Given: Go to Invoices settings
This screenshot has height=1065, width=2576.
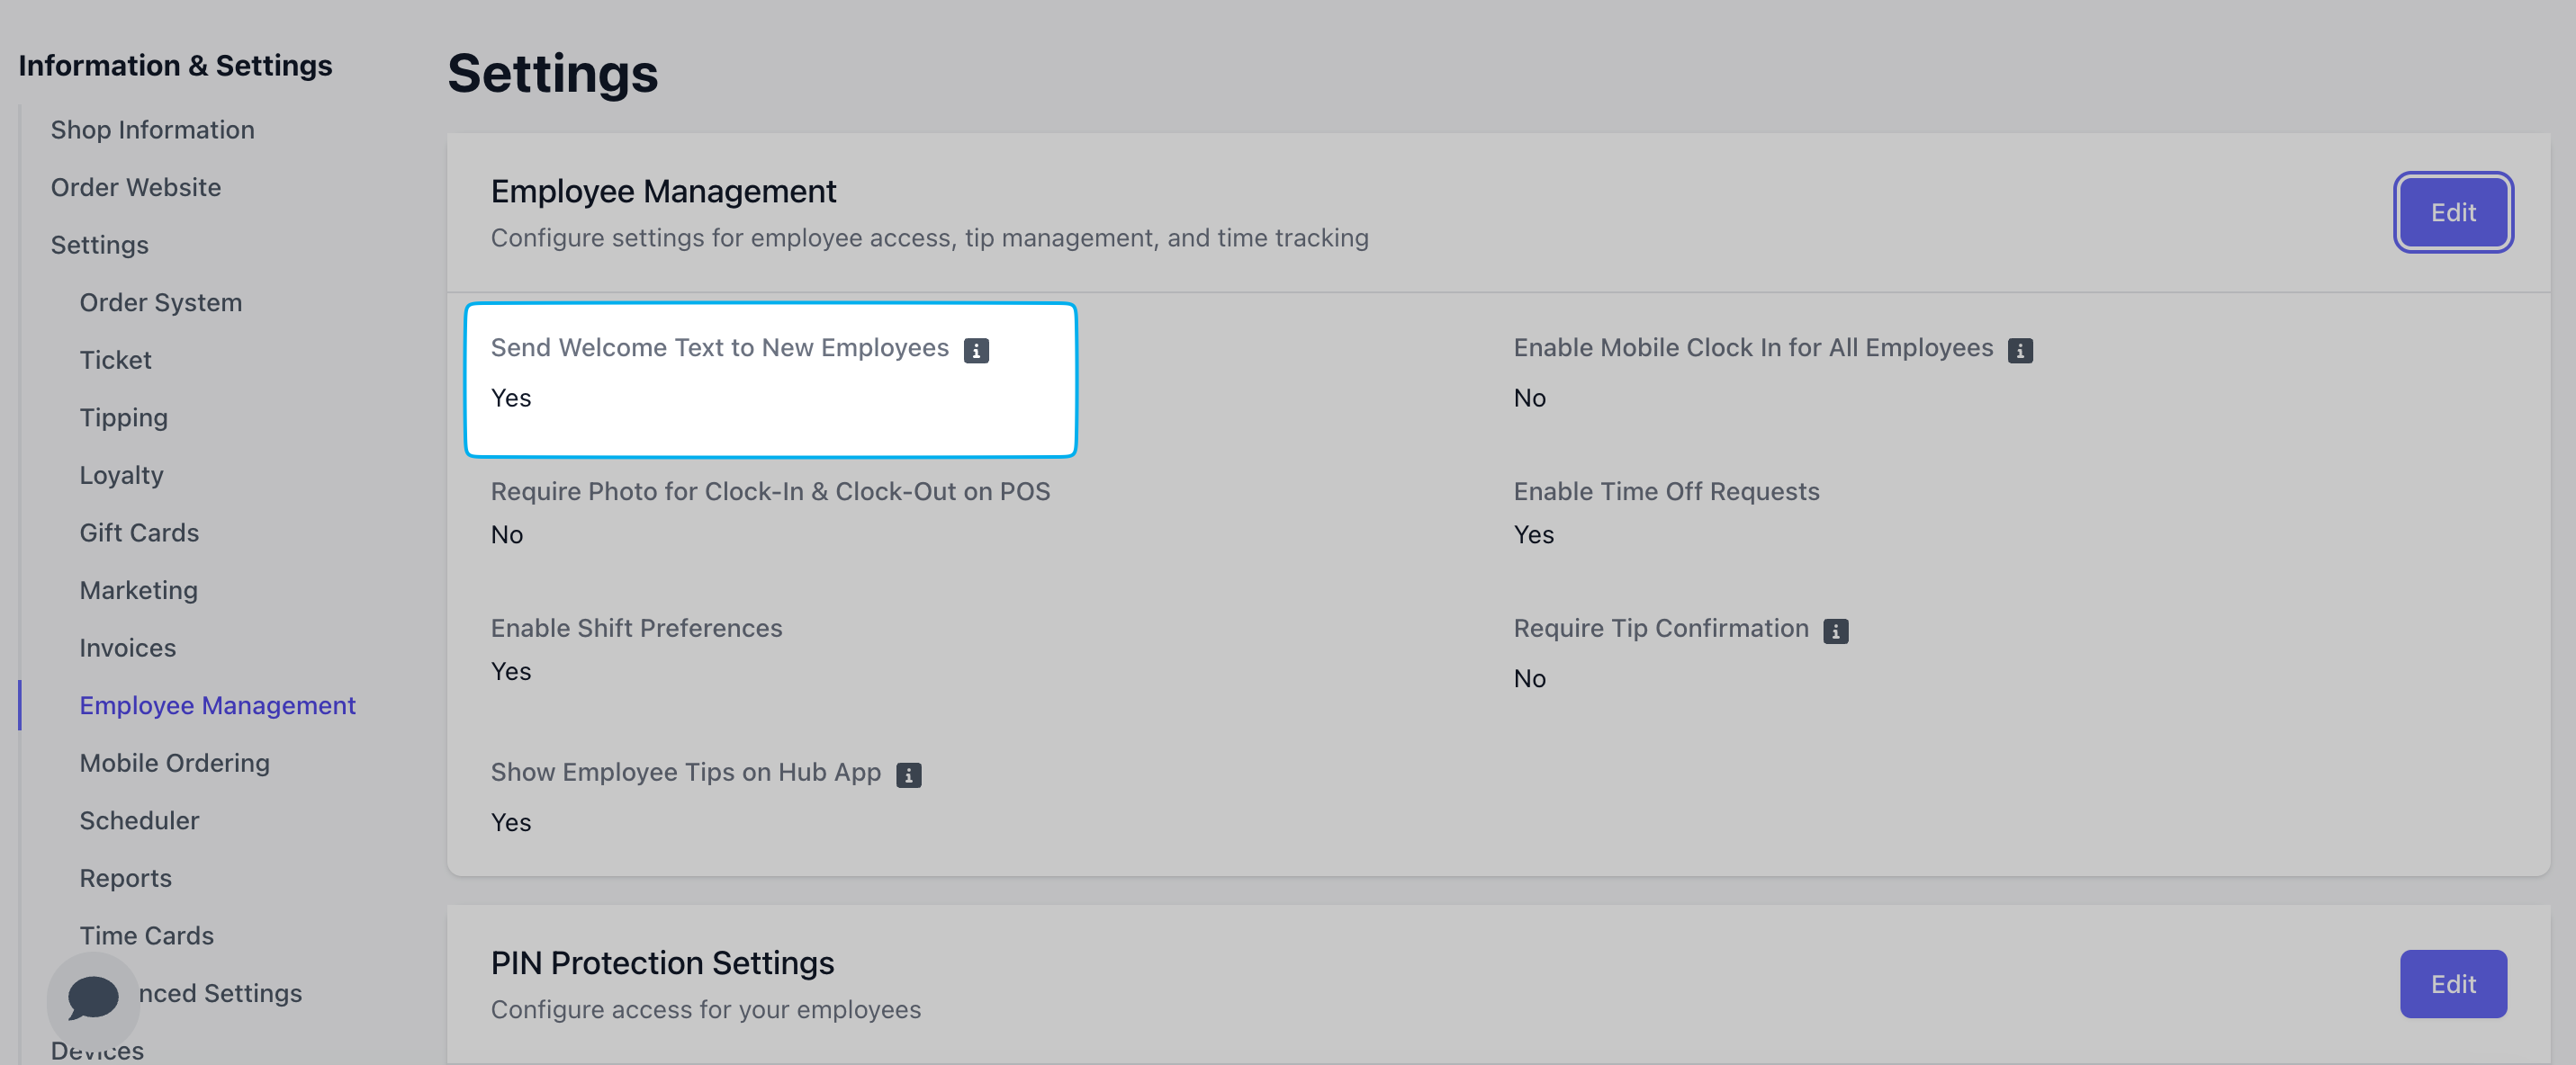Looking at the screenshot, I should 127,648.
